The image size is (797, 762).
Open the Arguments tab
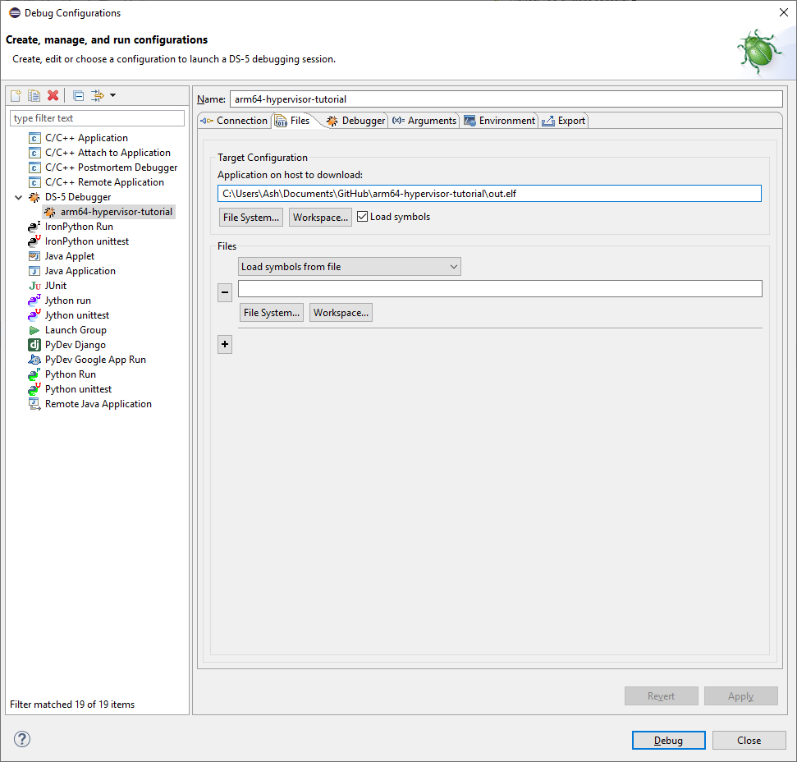click(424, 121)
